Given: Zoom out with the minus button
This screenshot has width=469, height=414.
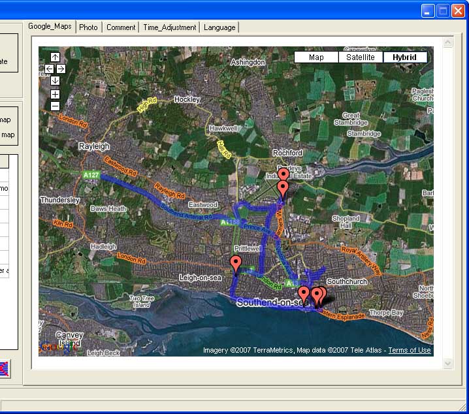Looking at the screenshot, I should [x=55, y=106].
